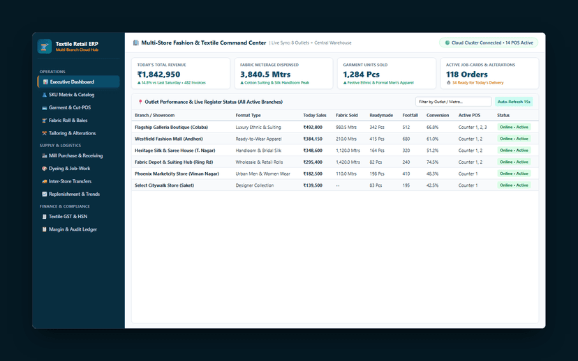
Task: Select Flagship Galleria Boutique (Colaba) row name
Action: (x=172, y=128)
